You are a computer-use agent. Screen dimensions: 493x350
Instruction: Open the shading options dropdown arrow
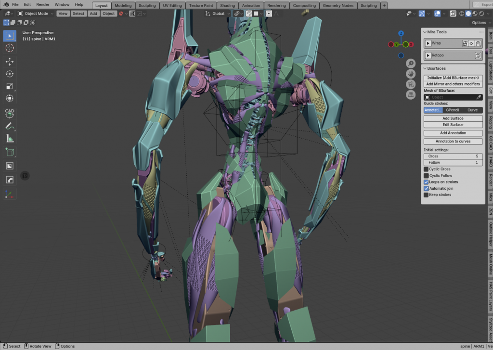(488, 13)
